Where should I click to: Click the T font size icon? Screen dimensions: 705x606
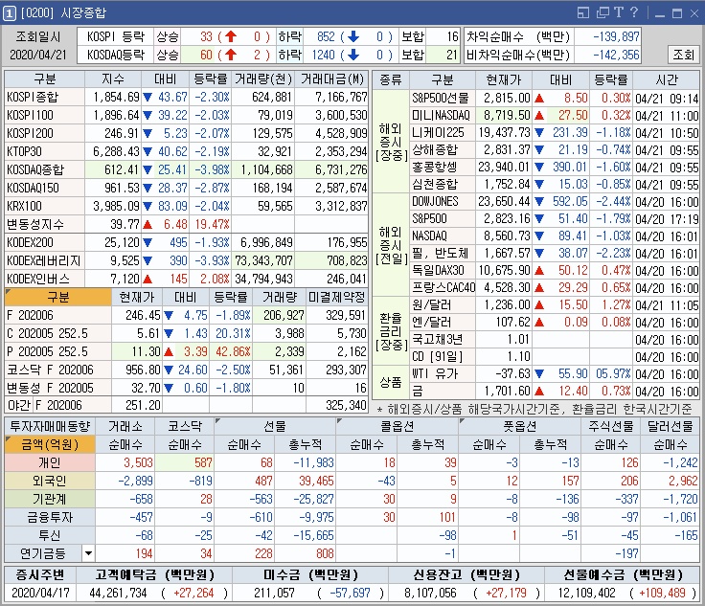(619, 12)
